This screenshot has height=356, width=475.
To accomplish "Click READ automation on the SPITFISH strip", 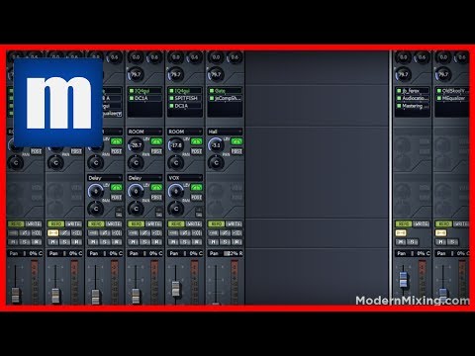I will click(176, 224).
